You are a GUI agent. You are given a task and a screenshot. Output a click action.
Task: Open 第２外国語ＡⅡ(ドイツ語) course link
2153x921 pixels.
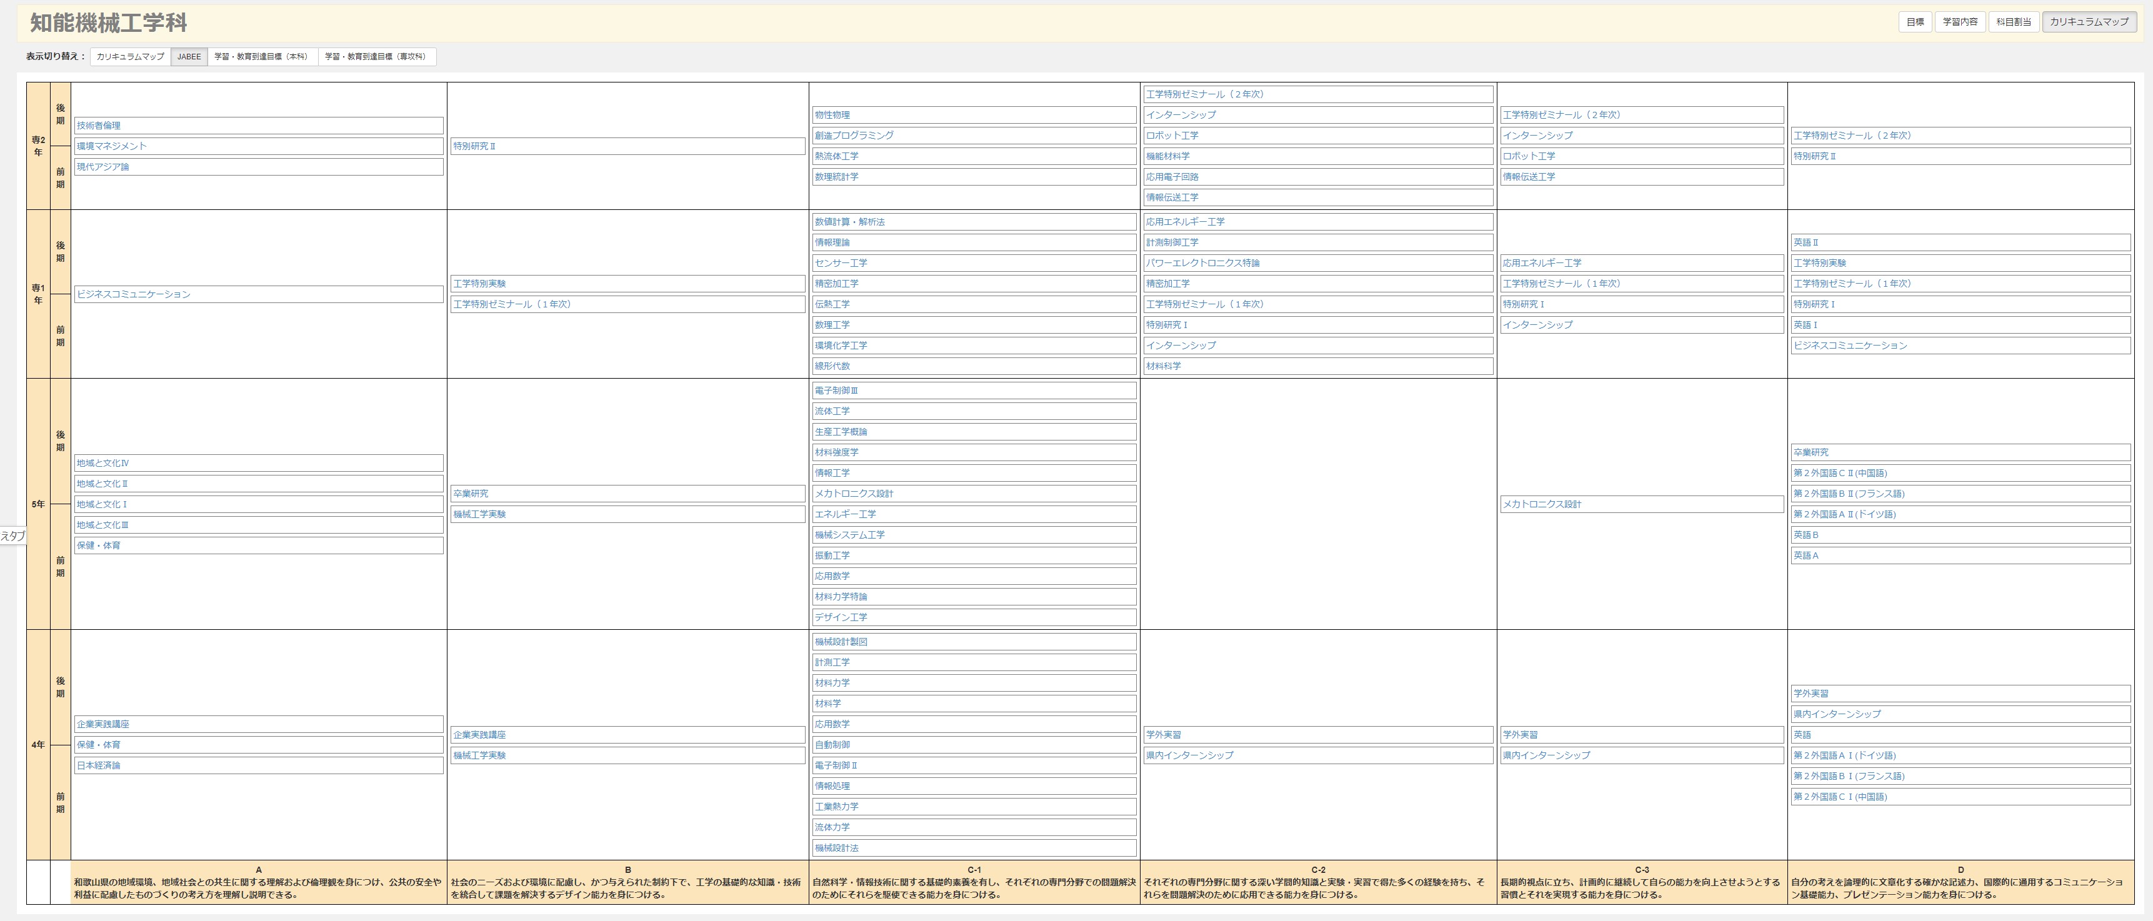coord(1845,514)
